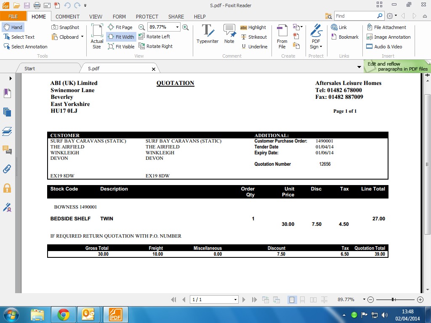Rotate the page right

156,46
